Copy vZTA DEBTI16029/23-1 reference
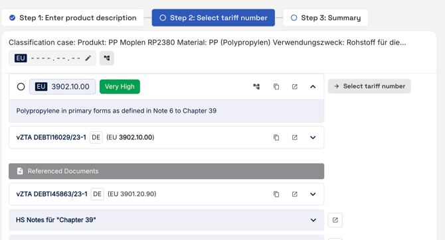Screen dimensions: 445x240 click(276, 137)
